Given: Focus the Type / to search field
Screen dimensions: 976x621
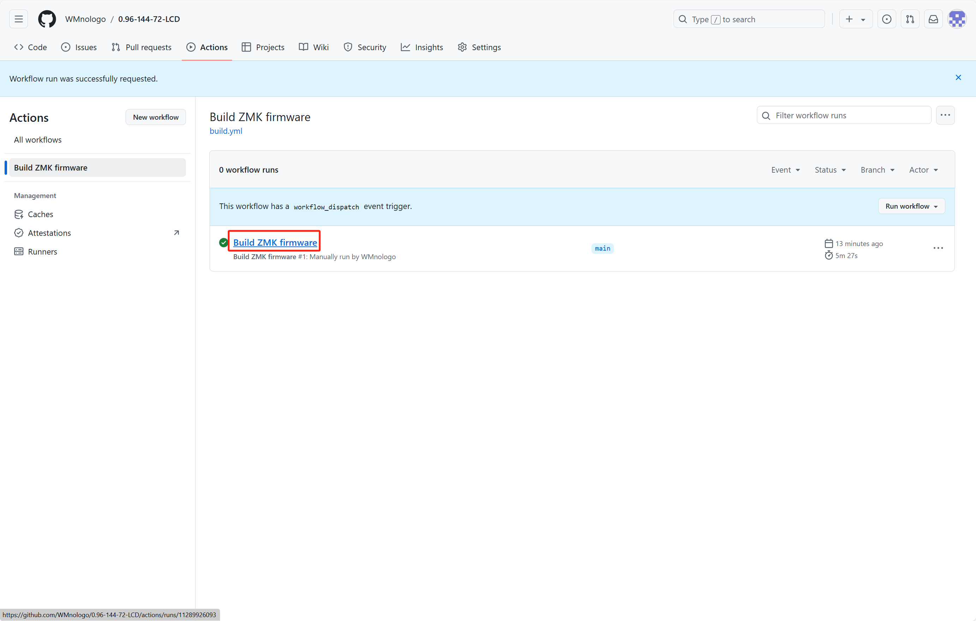Looking at the screenshot, I should click(749, 19).
